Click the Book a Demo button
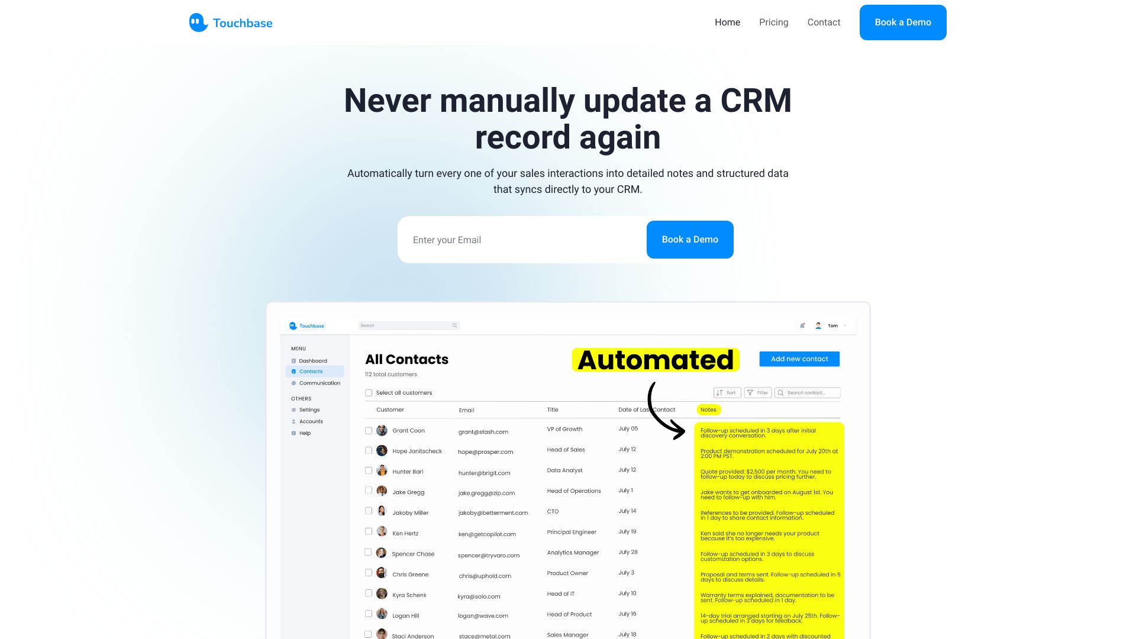This screenshot has width=1136, height=639. [x=903, y=22]
